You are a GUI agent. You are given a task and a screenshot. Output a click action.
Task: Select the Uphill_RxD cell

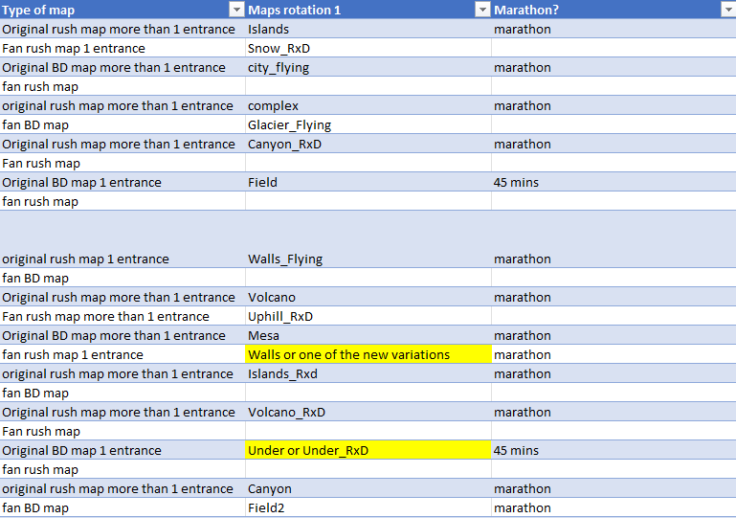[368, 316]
